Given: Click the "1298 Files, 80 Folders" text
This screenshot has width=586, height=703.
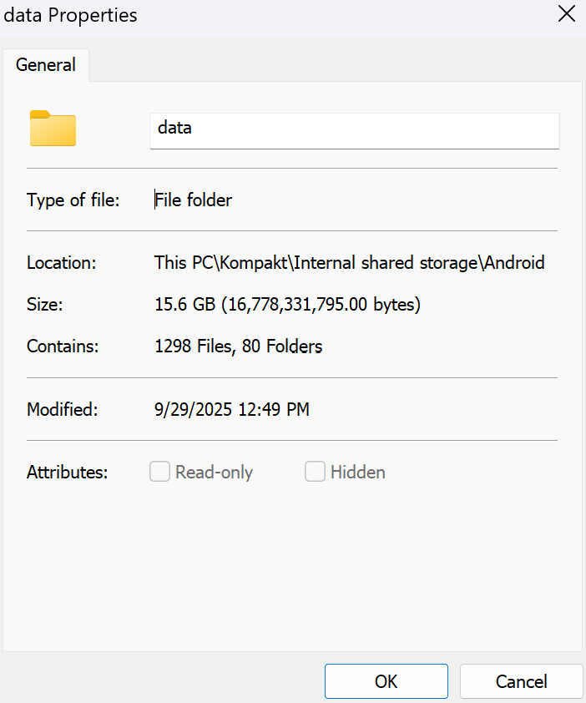Looking at the screenshot, I should click(239, 346).
